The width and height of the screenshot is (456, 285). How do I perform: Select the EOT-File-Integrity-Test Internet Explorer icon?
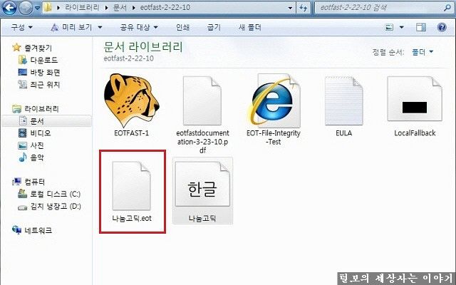click(x=274, y=100)
